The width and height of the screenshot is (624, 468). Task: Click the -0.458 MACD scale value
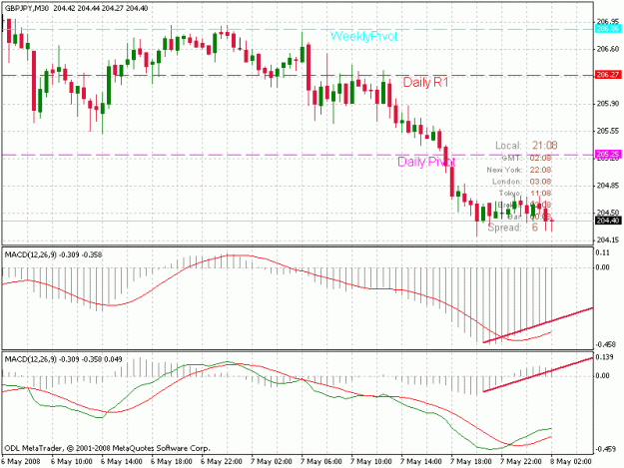pyautogui.click(x=605, y=344)
